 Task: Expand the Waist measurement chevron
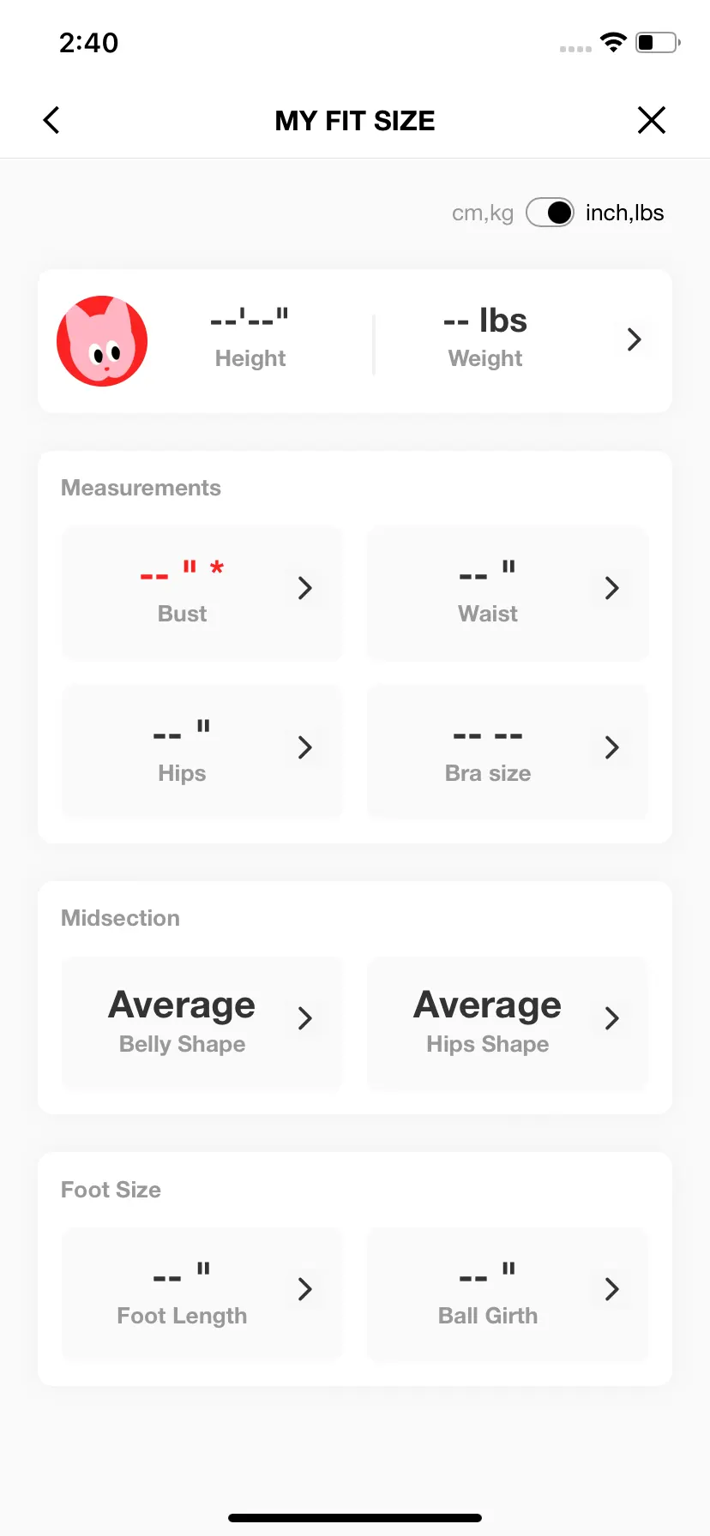click(611, 588)
